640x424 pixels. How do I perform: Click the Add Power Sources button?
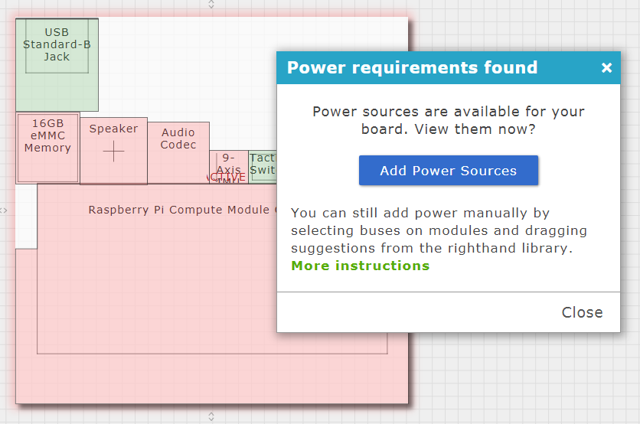(448, 171)
